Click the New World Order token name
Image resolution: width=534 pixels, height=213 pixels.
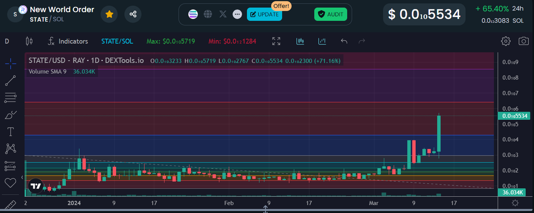coord(62,9)
